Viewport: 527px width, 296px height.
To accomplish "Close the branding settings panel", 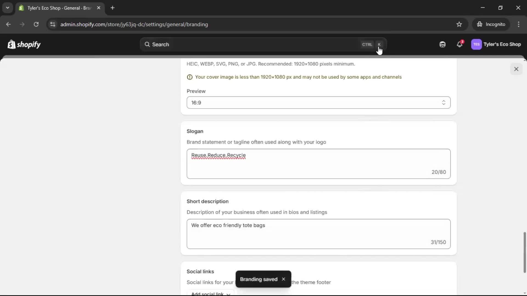I will 516,69.
